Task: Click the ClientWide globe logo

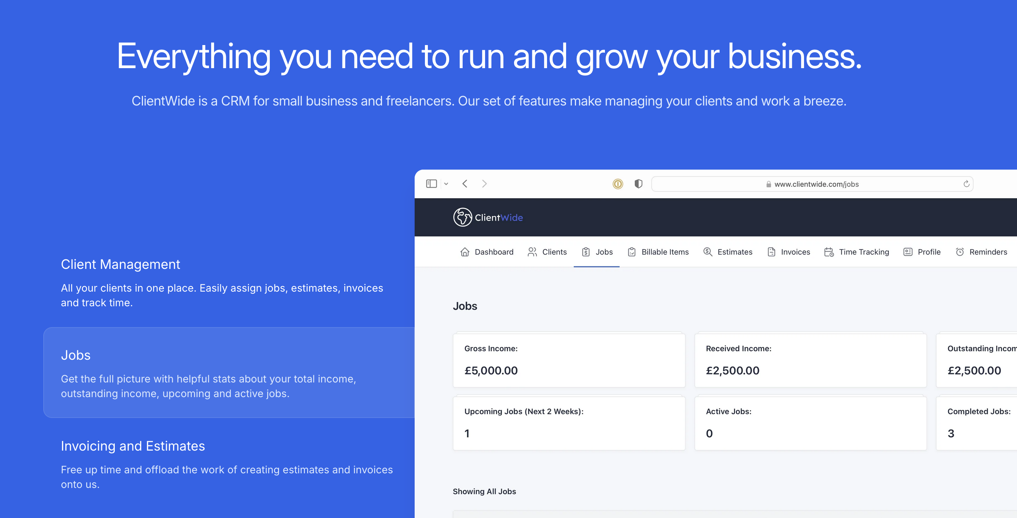Action: [x=462, y=217]
